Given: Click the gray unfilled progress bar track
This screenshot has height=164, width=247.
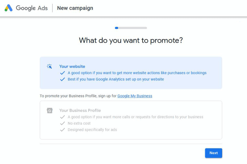Looking at the screenshot, I should (132, 28).
